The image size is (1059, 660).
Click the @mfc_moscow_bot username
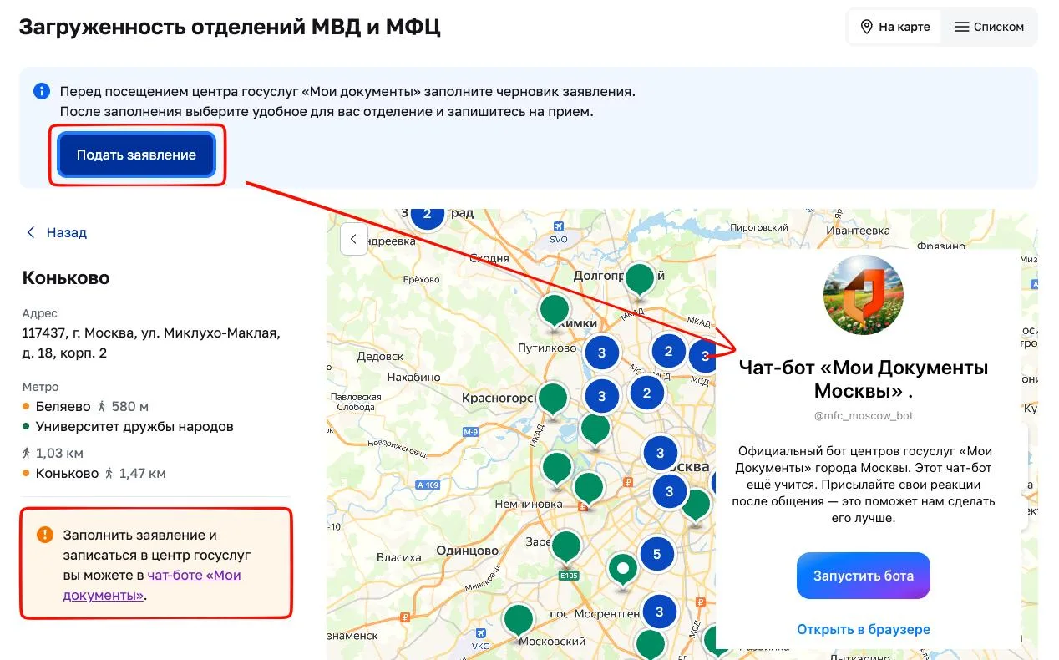point(863,415)
